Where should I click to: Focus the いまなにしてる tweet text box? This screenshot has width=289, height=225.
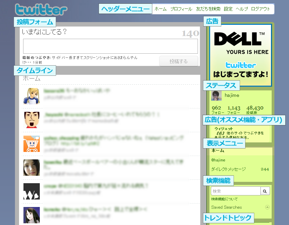pos(111,46)
